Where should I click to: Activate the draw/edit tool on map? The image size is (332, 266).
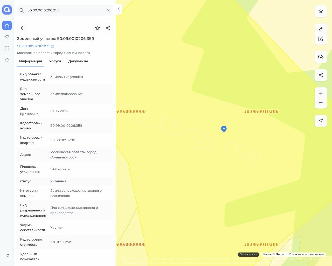[x=321, y=39]
